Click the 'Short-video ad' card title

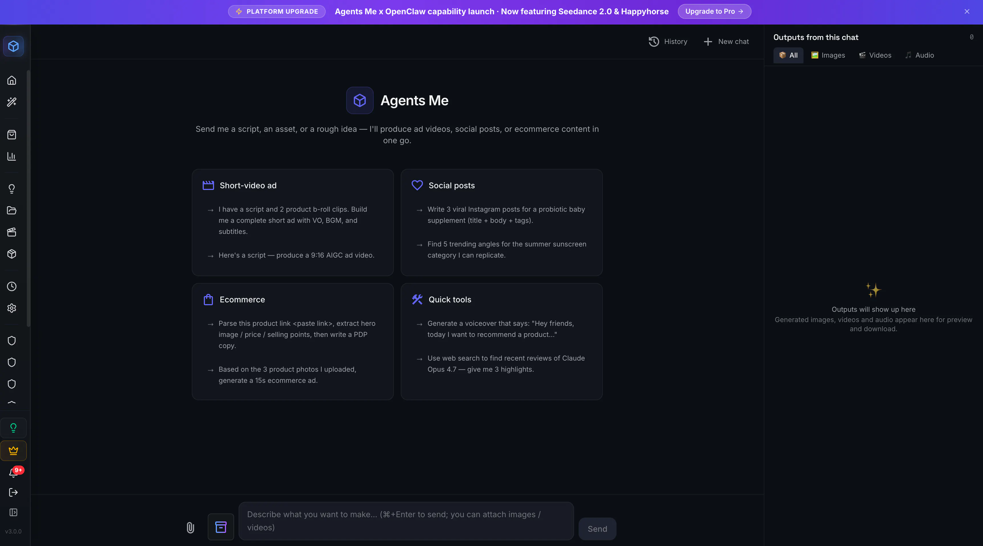[x=248, y=185]
